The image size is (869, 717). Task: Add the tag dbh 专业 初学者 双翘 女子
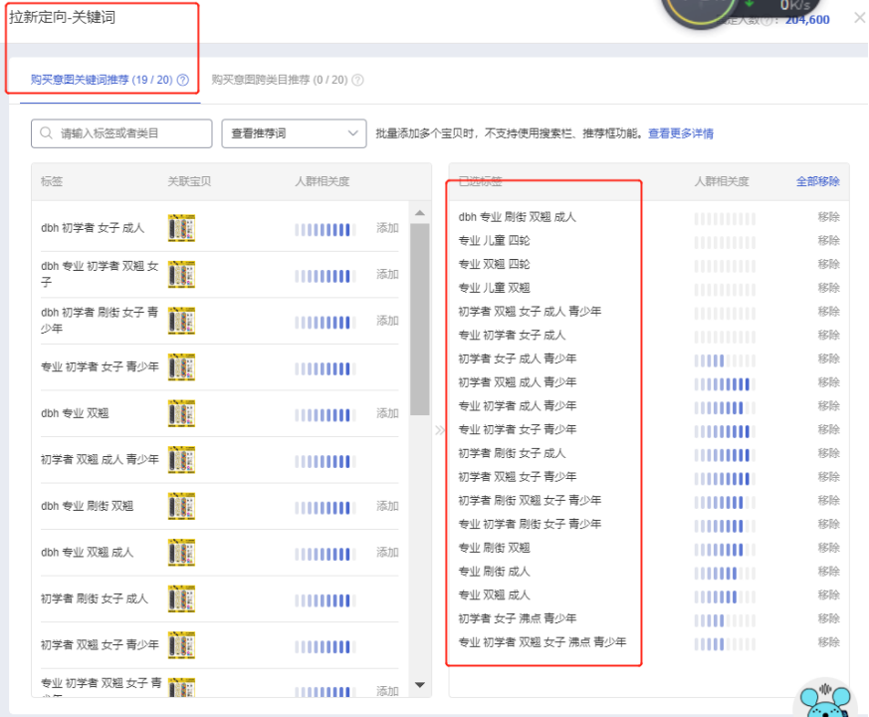pyautogui.click(x=387, y=274)
